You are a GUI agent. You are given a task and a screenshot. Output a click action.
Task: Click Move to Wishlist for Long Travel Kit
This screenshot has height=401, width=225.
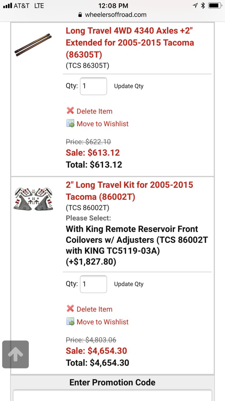pyautogui.click(x=102, y=322)
